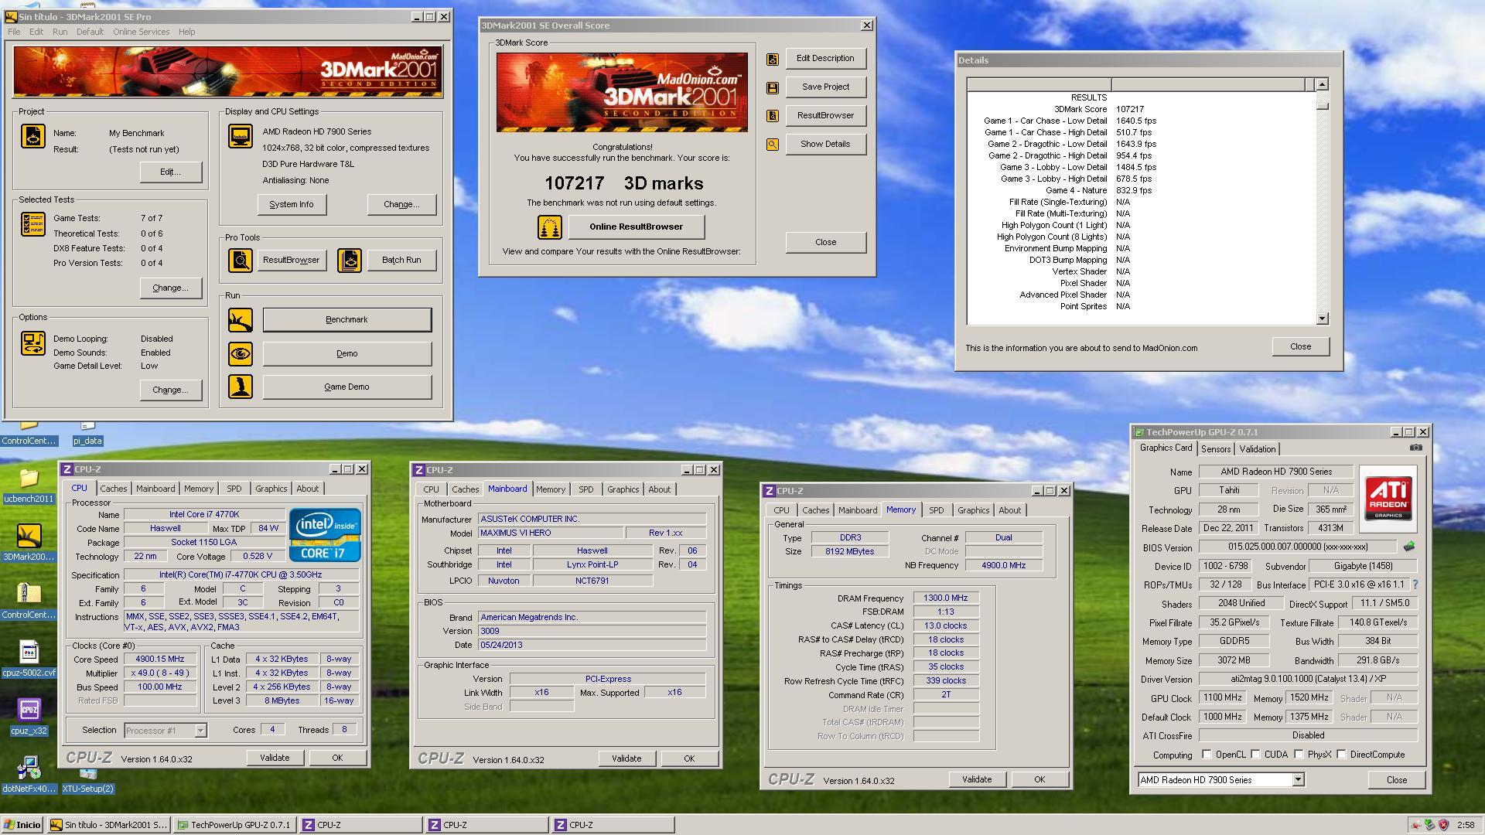
Task: Click the Game Demo joystick icon
Action: click(x=241, y=387)
